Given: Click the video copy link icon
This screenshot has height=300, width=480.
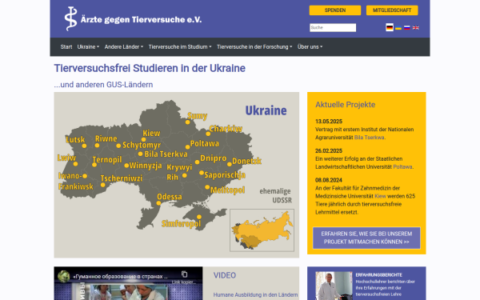Looking at the screenshot, I should (x=184, y=274).
